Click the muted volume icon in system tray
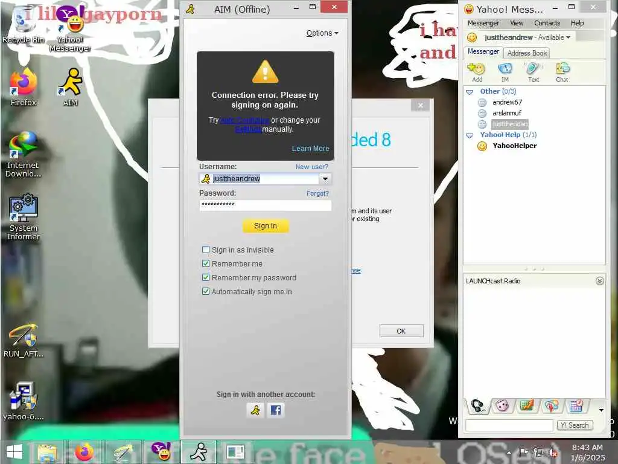 pyautogui.click(x=553, y=453)
